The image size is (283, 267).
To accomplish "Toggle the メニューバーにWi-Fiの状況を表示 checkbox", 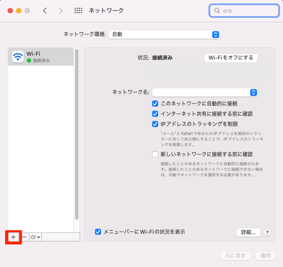I will coord(98,232).
